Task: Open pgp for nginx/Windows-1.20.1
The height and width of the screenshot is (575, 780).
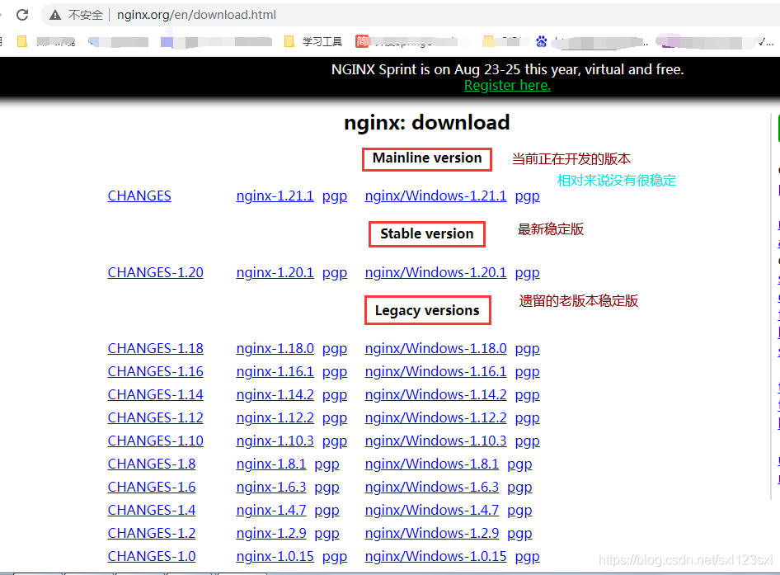Action: pyautogui.click(x=528, y=273)
